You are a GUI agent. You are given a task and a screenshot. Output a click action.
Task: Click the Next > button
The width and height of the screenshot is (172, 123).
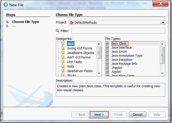(x=99, y=115)
